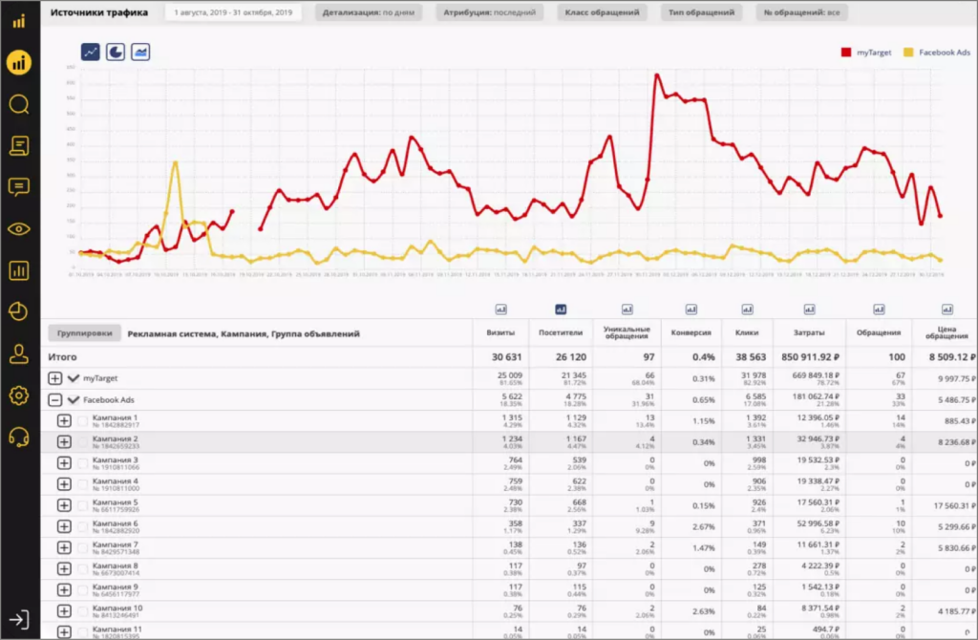978x640 pixels.
Task: Plot the Визиты column on the chart
Action: 501,309
